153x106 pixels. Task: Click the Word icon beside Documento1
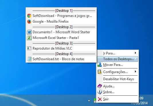(29, 32)
